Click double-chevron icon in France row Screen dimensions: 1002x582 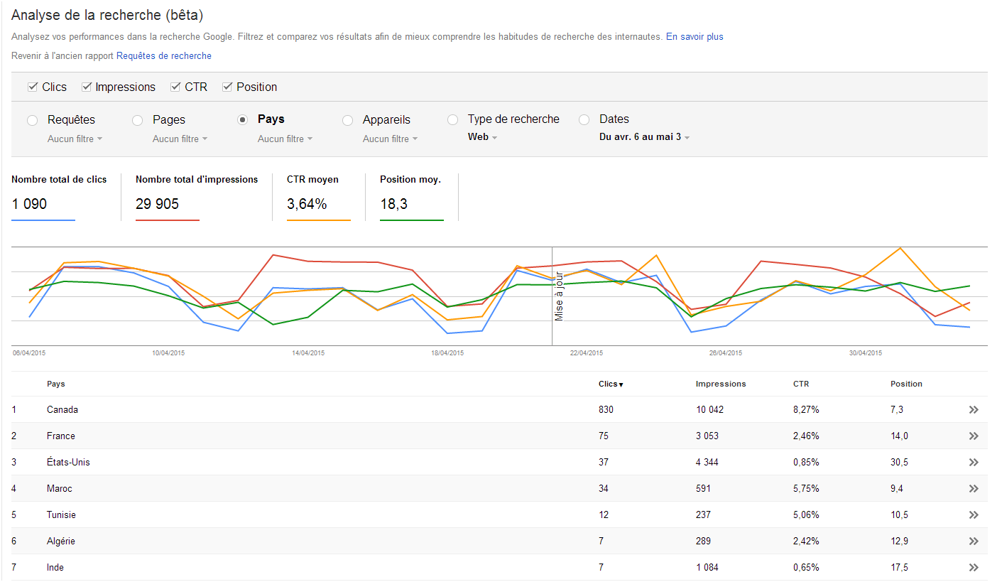pyautogui.click(x=973, y=436)
